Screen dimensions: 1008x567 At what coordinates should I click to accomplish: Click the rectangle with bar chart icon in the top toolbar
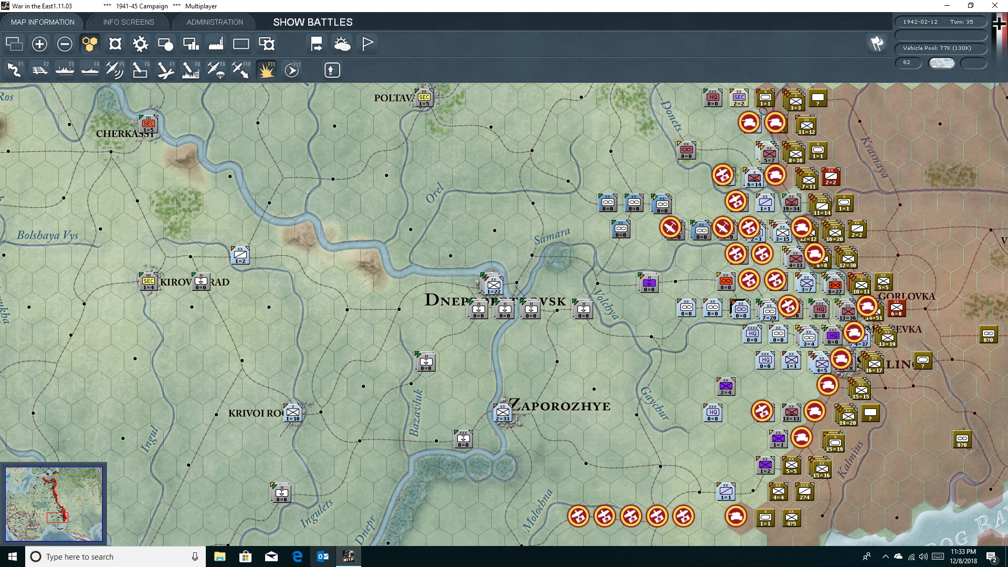[191, 44]
